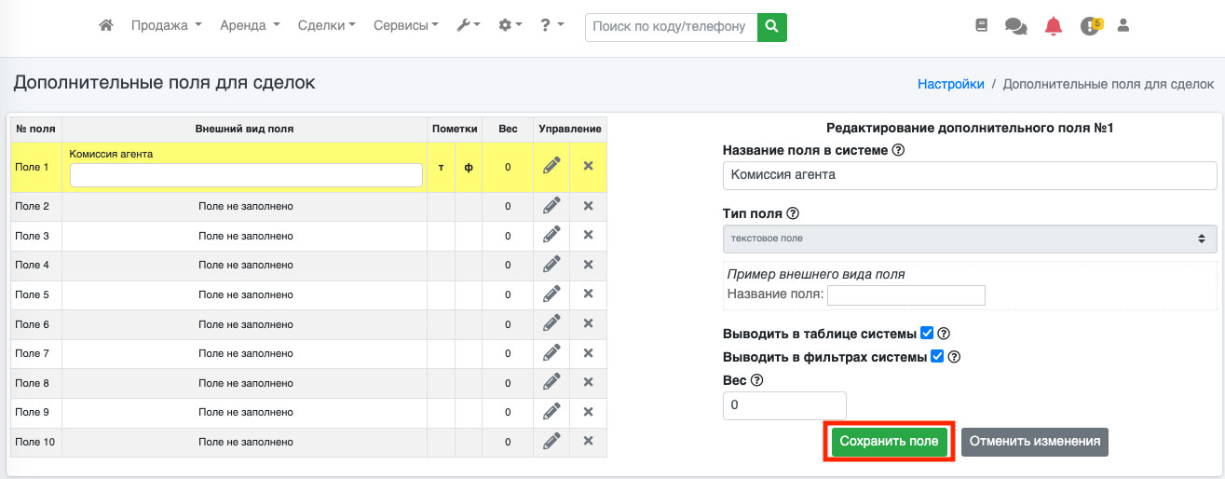Click Отменить изменения button
The image size is (1225, 479).
(x=1034, y=442)
